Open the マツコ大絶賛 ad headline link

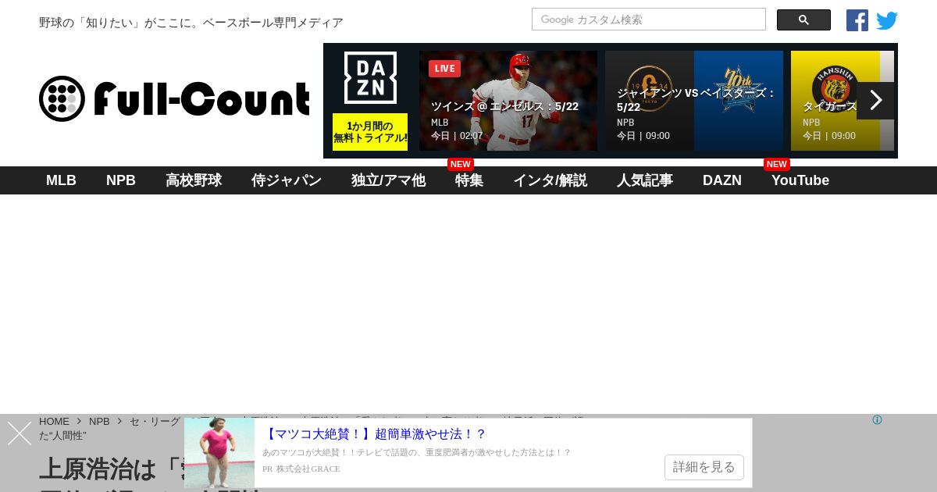374,434
